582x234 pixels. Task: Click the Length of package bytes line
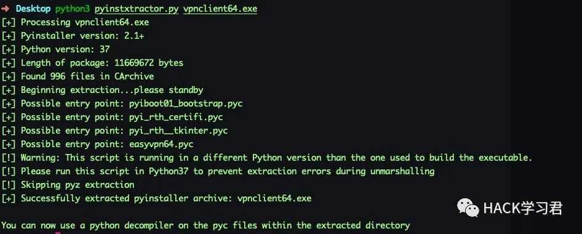pos(92,63)
